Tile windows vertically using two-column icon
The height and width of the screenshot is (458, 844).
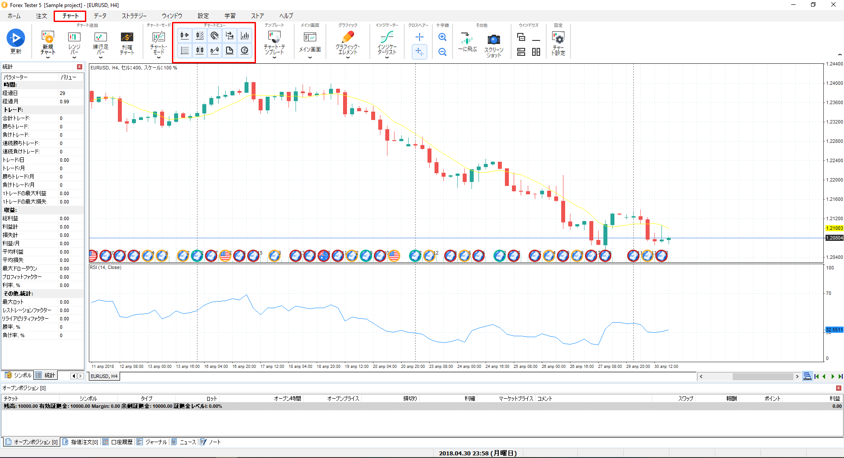click(536, 52)
